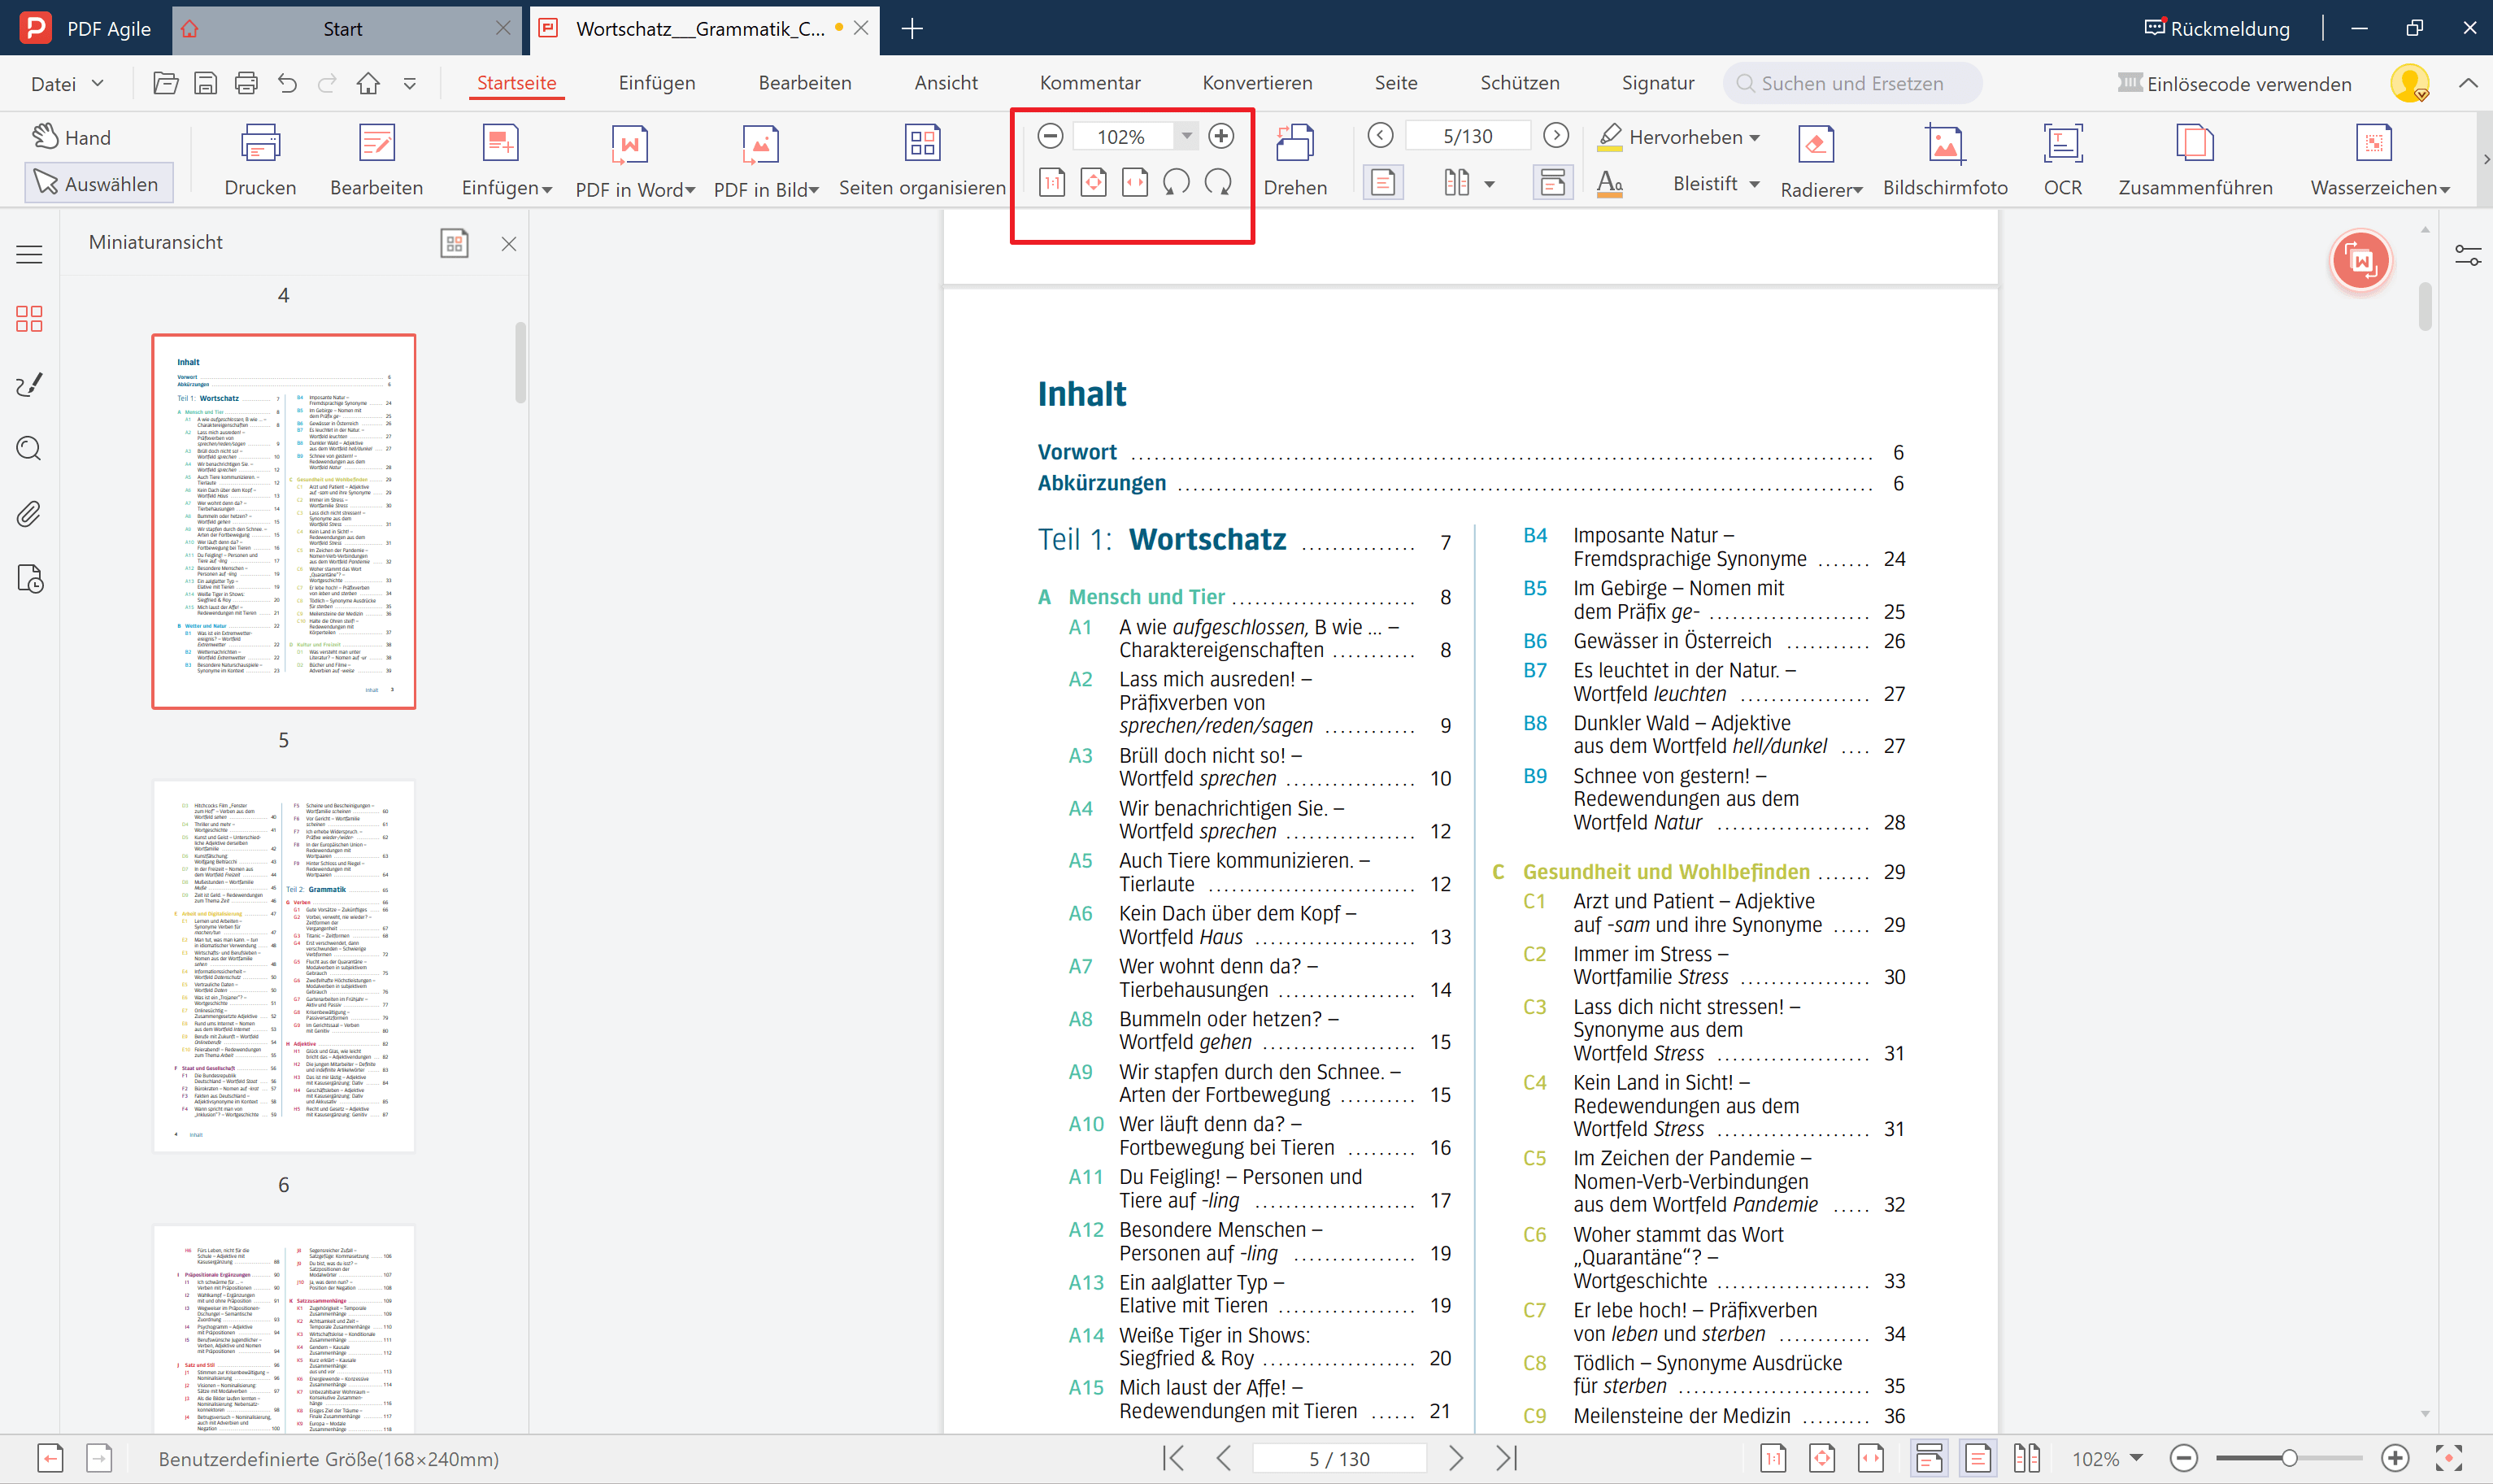
Task: Open thumbnails panel in left sidebar
Action: (29, 319)
